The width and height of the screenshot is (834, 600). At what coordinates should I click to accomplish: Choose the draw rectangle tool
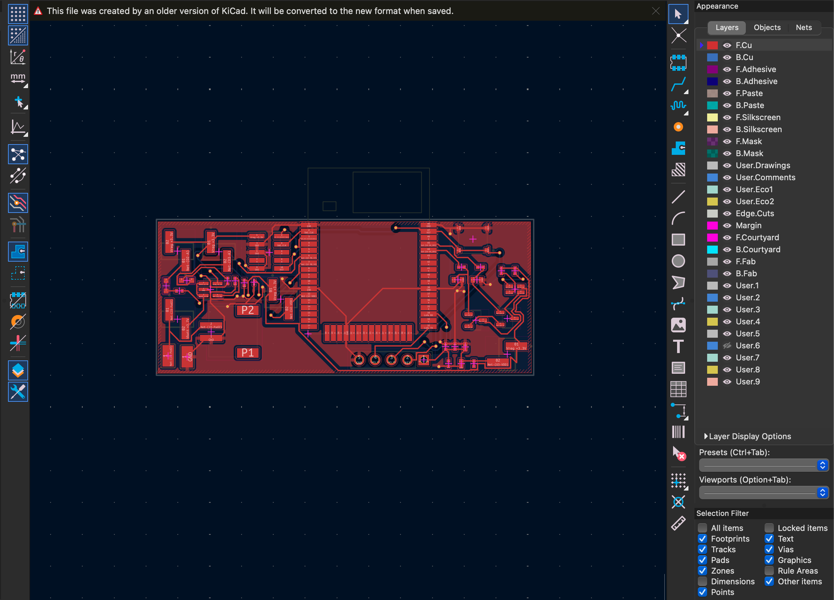[x=678, y=239]
